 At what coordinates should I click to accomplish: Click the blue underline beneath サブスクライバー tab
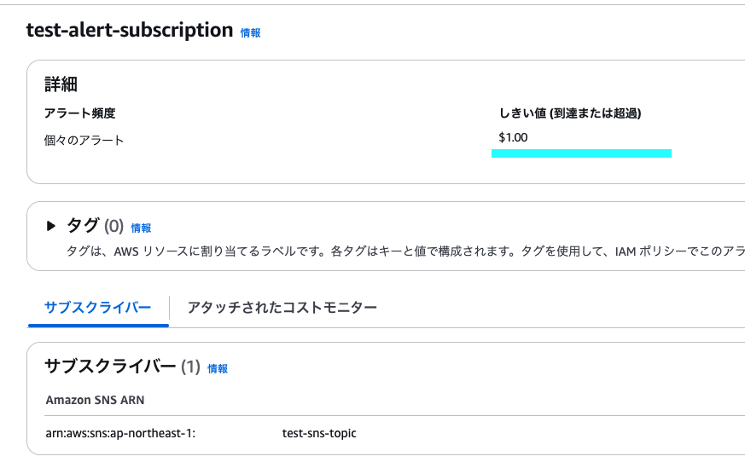(x=98, y=326)
